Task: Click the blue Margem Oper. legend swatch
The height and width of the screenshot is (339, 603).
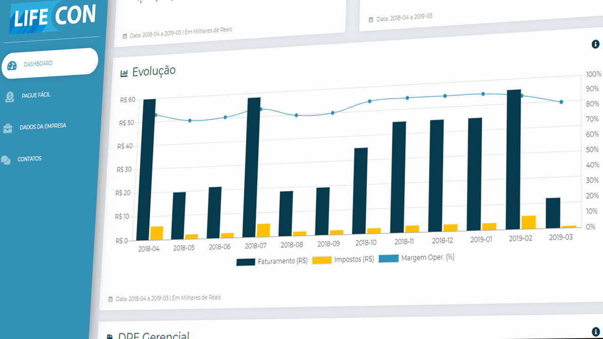Action: pos(389,258)
